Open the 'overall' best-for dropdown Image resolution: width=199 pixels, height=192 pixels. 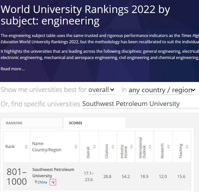coord(102,90)
